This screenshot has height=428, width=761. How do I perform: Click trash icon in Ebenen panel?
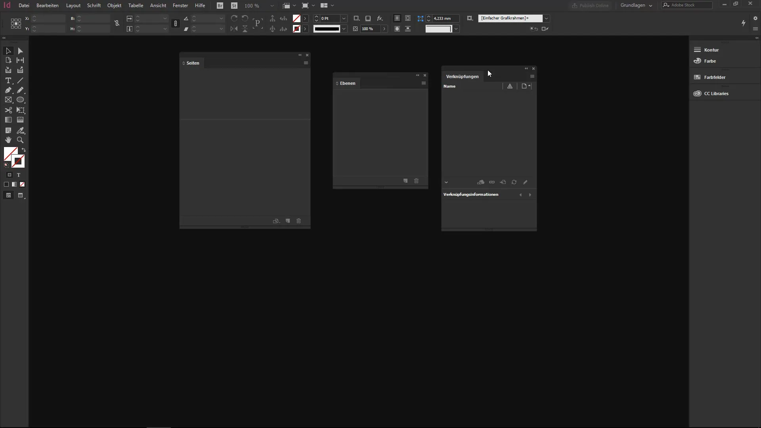pos(417,181)
